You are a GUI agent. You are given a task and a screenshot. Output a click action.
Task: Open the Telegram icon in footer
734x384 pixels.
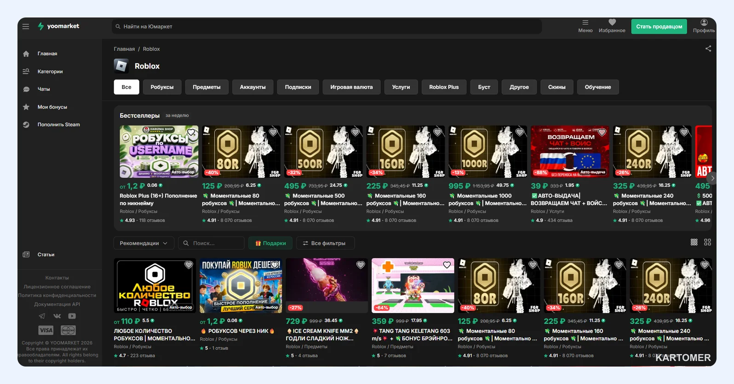(x=42, y=316)
